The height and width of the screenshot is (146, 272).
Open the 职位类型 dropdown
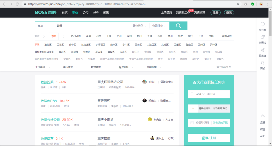140,26
